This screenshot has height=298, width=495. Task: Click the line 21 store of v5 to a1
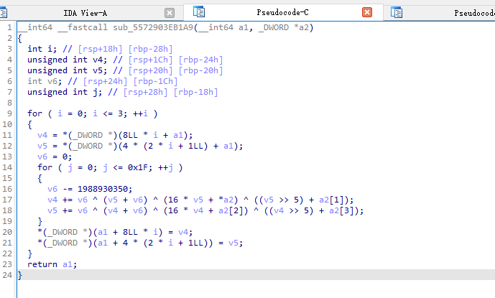tap(140, 243)
